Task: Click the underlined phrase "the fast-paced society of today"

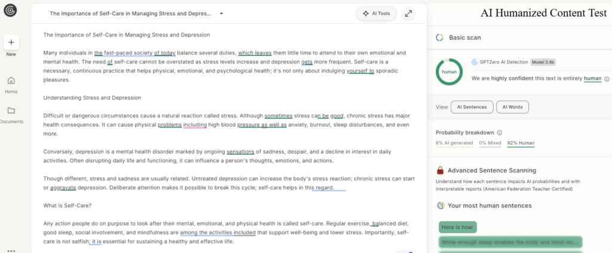Action: tap(135, 53)
